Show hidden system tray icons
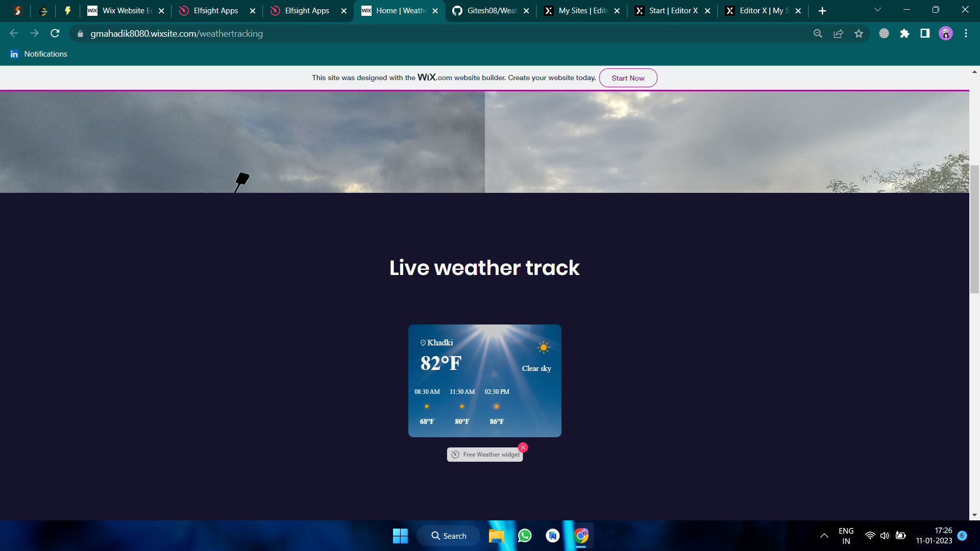980x551 pixels. click(x=824, y=536)
